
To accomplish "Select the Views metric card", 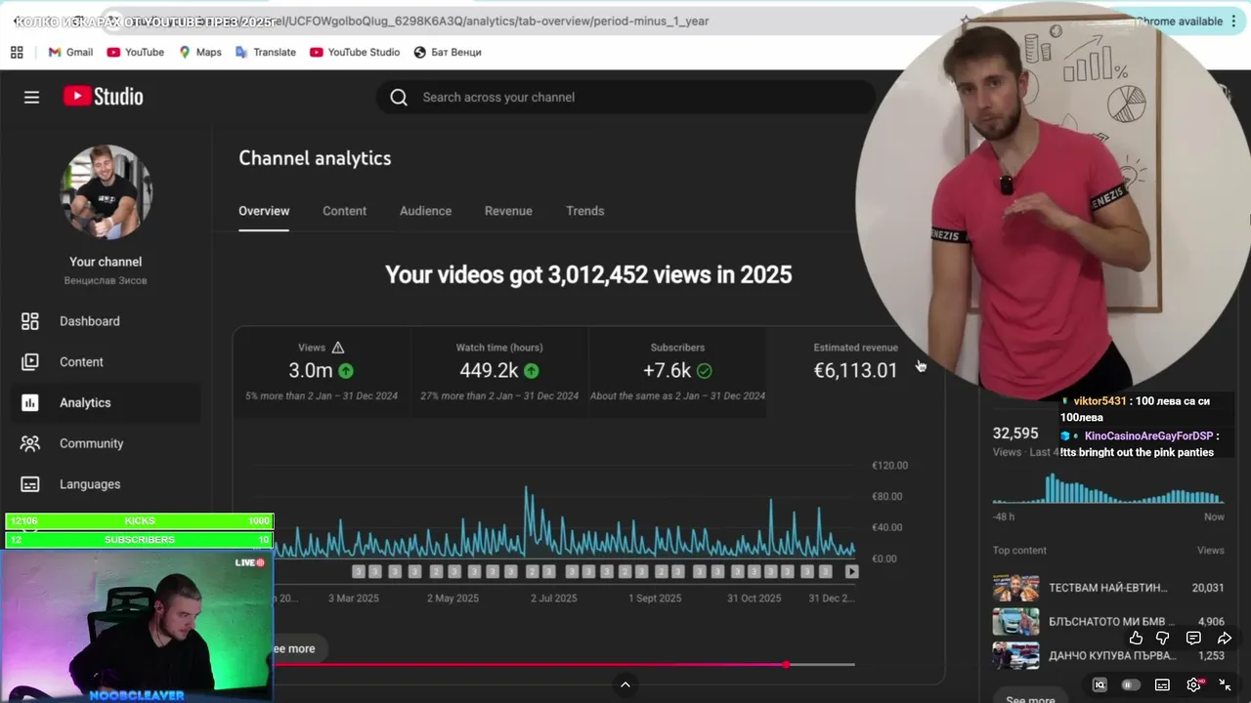I will [x=322, y=373].
